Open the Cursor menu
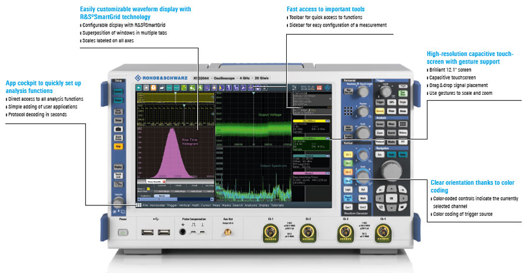Viewport: 530px width, 273px height. point(206,205)
